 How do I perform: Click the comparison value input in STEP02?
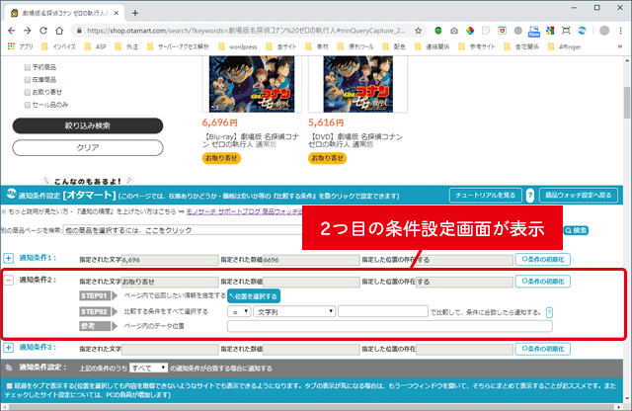click(383, 311)
